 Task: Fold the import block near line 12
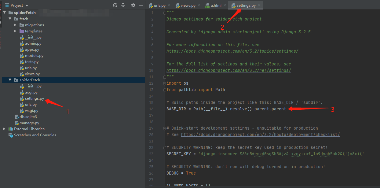tap(164, 83)
